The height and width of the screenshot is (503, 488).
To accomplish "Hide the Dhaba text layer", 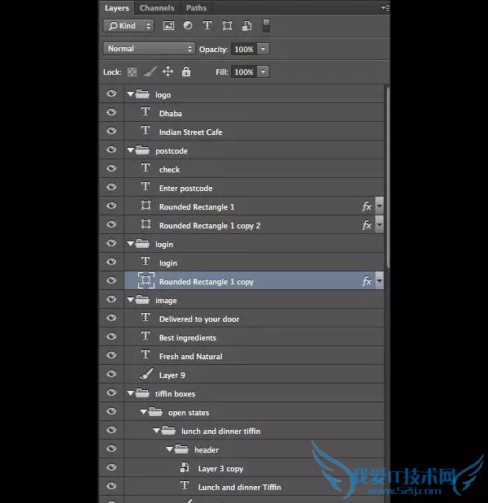I will [x=111, y=112].
